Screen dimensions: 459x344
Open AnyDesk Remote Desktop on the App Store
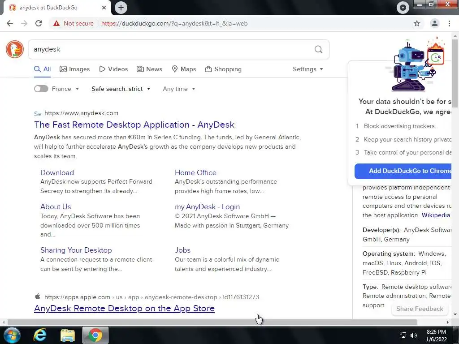coord(125,308)
